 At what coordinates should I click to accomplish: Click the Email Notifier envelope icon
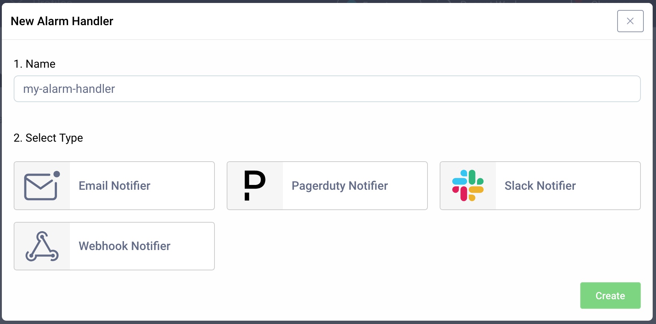click(x=42, y=186)
